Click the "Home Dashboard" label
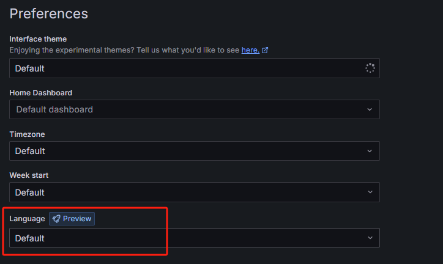443x264 pixels. coord(40,93)
